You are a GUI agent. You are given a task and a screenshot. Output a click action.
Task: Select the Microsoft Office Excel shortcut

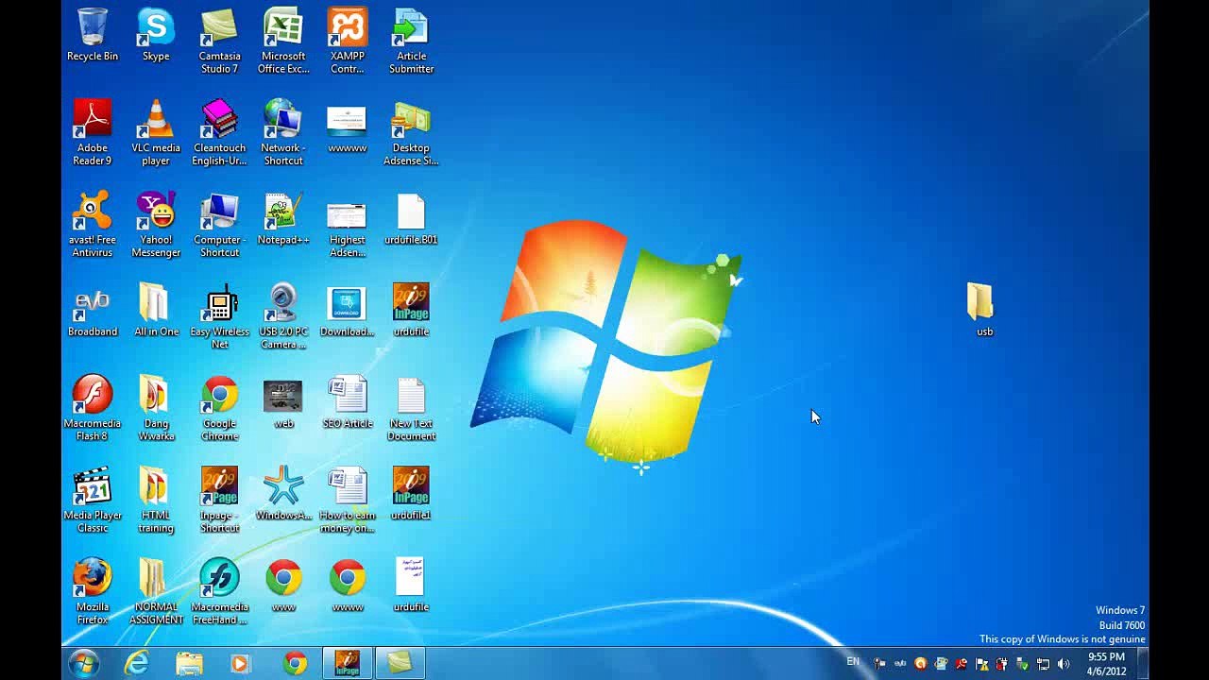pyautogui.click(x=283, y=42)
